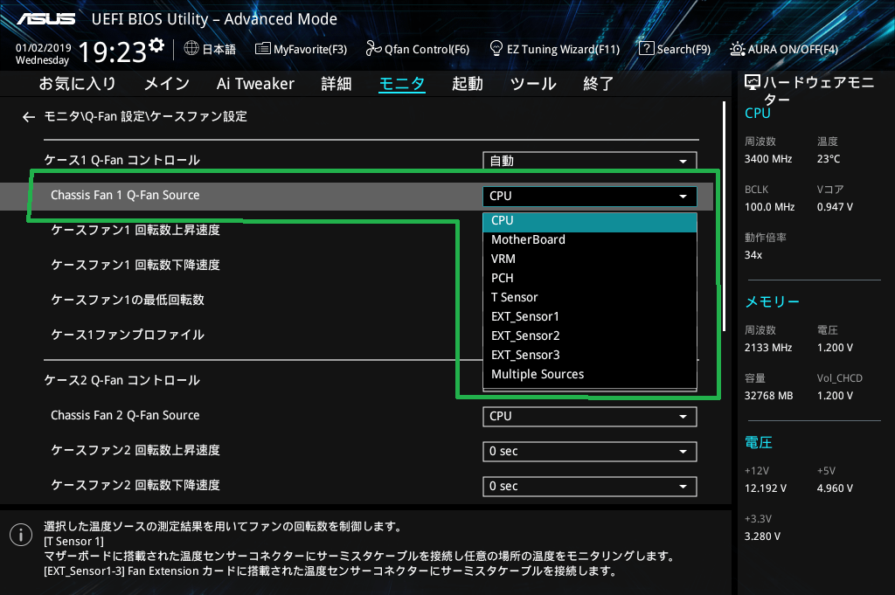Viewport: 895px width, 595px height.
Task: Select PCH in the source list
Action: pos(590,279)
